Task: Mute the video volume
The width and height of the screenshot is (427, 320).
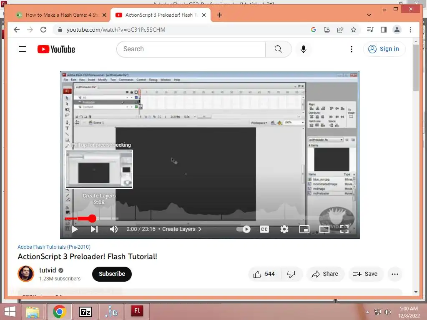Action: [x=114, y=230]
